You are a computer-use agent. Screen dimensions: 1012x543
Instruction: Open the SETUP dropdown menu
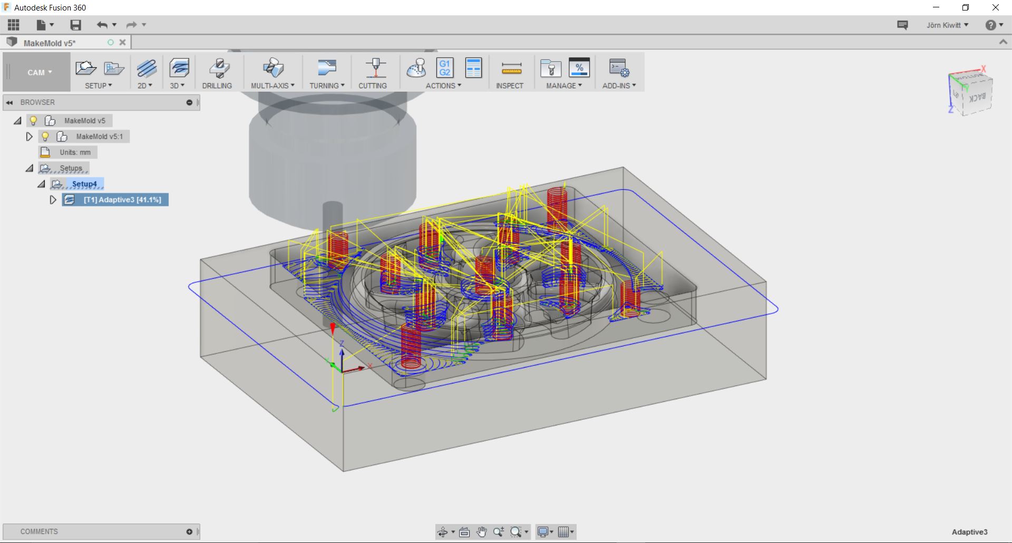coord(99,85)
